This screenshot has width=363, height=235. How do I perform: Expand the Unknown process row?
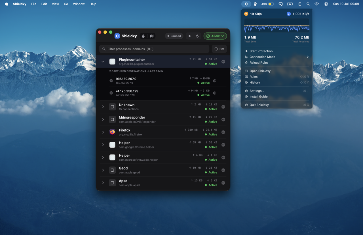pos(103,107)
